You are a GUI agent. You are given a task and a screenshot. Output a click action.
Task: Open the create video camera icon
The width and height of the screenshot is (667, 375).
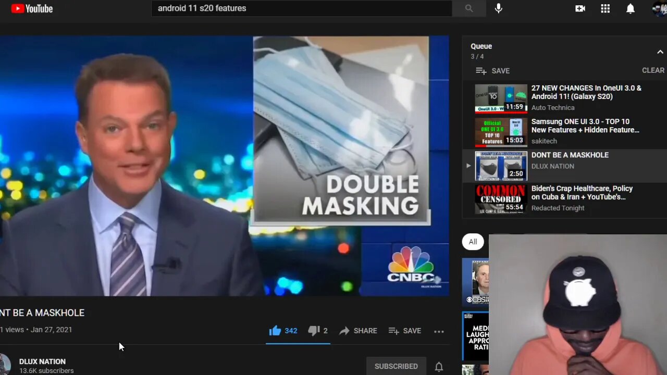580,8
